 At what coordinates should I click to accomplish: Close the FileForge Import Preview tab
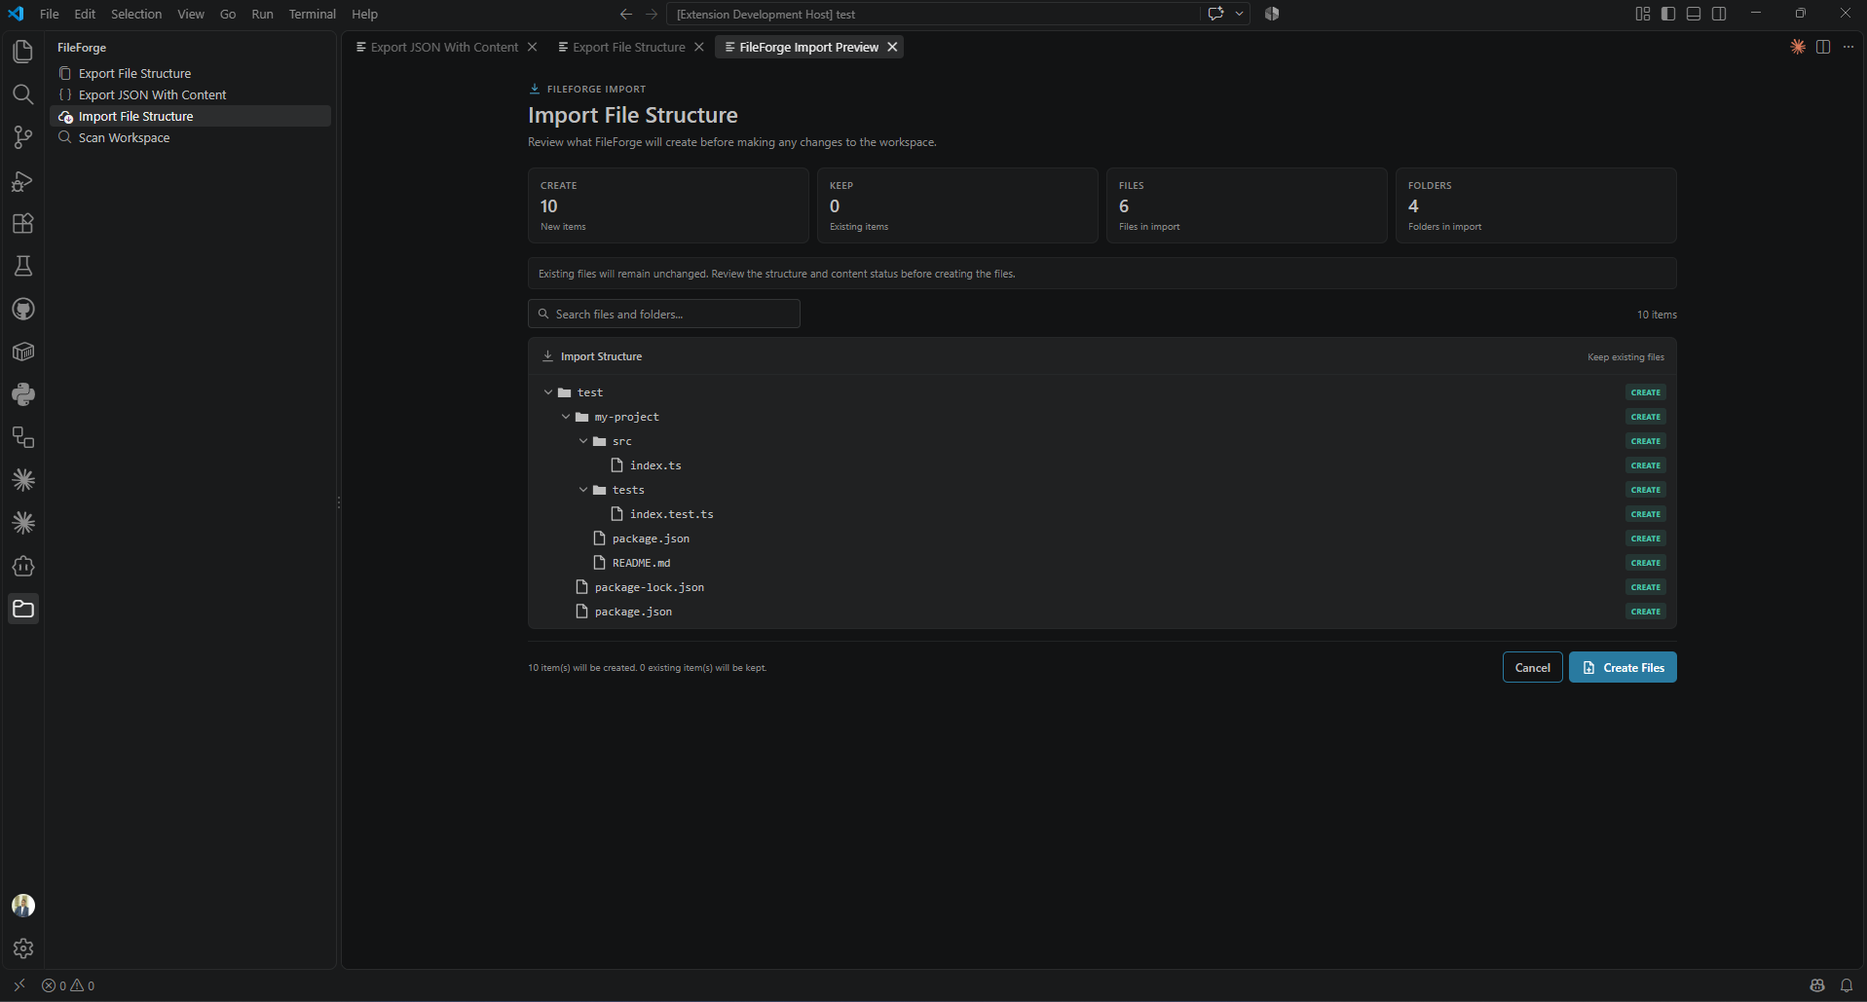coord(892,47)
